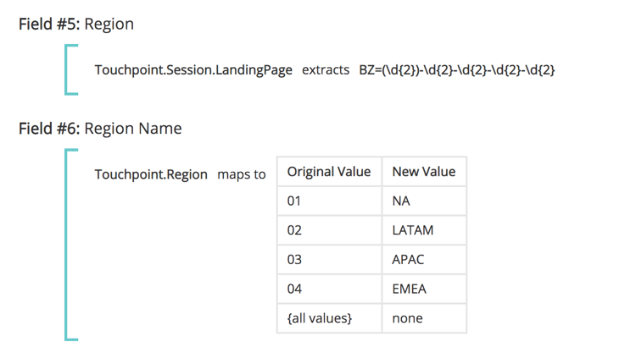Click the teal bracket beside Field #6
This screenshot has width=636, height=364.
click(67, 245)
